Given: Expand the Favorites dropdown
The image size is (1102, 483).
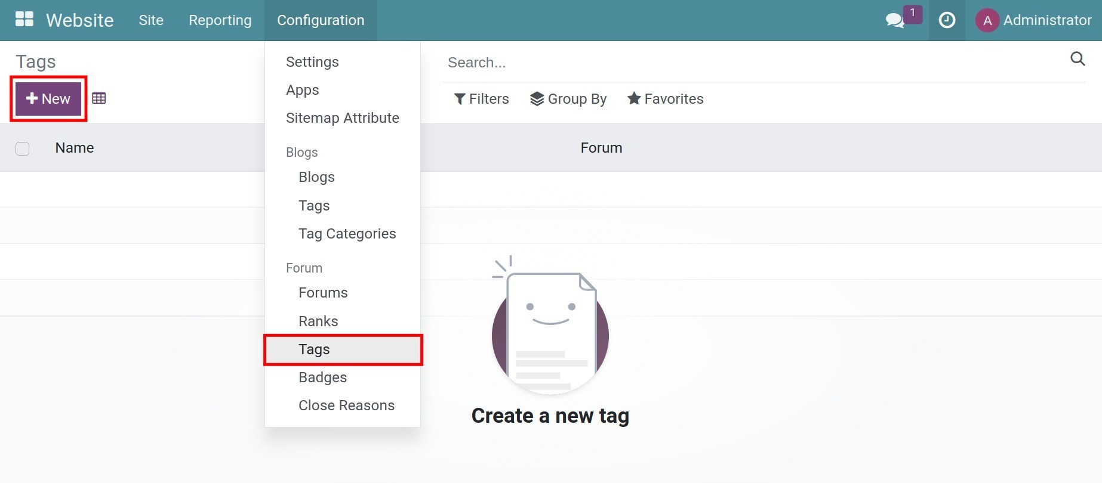Looking at the screenshot, I should 665,98.
